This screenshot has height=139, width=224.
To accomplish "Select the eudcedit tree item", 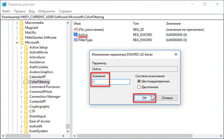I will [36, 126].
